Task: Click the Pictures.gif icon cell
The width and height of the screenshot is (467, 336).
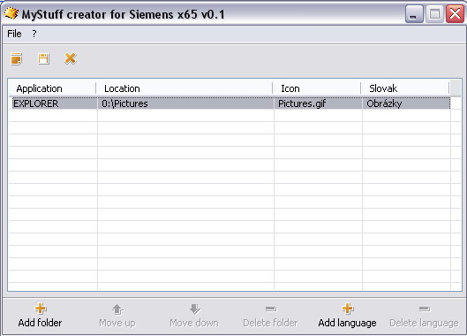Action: pyautogui.click(x=318, y=103)
